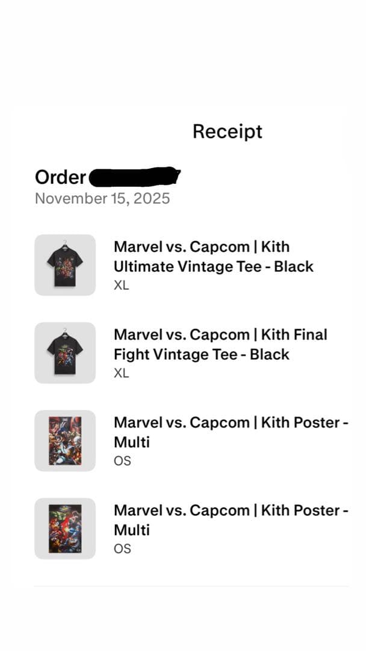Select the black tee product image with hanger
366x651 pixels.
click(65, 264)
